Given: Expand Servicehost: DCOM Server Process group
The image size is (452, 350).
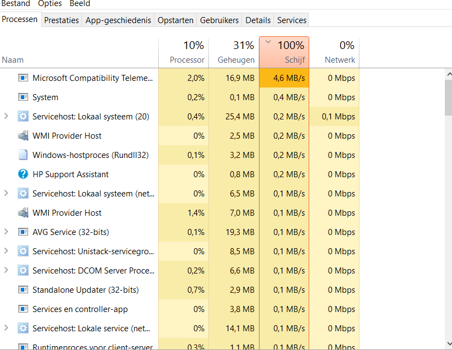Looking at the screenshot, I should [x=6, y=270].
